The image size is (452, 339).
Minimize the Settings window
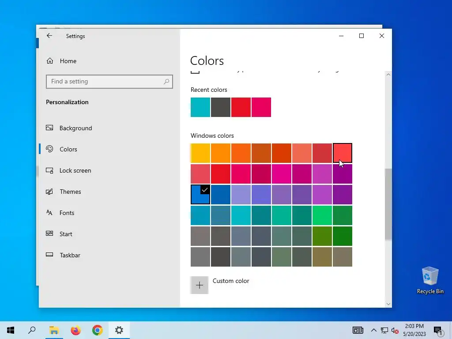[341, 36]
